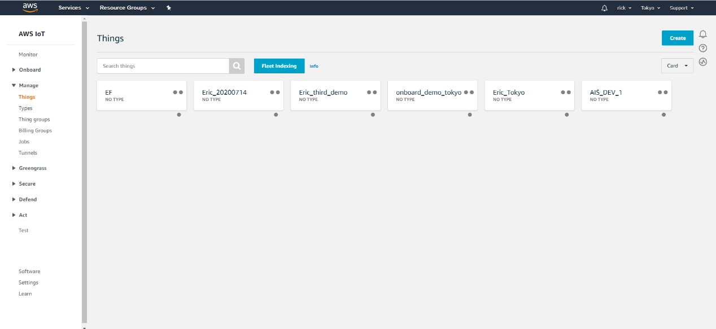Open the Card view dropdown
This screenshot has height=329, width=716.
coord(677,65)
